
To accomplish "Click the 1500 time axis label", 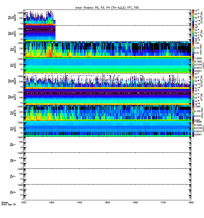I will pyautogui.click(x=107, y=202).
